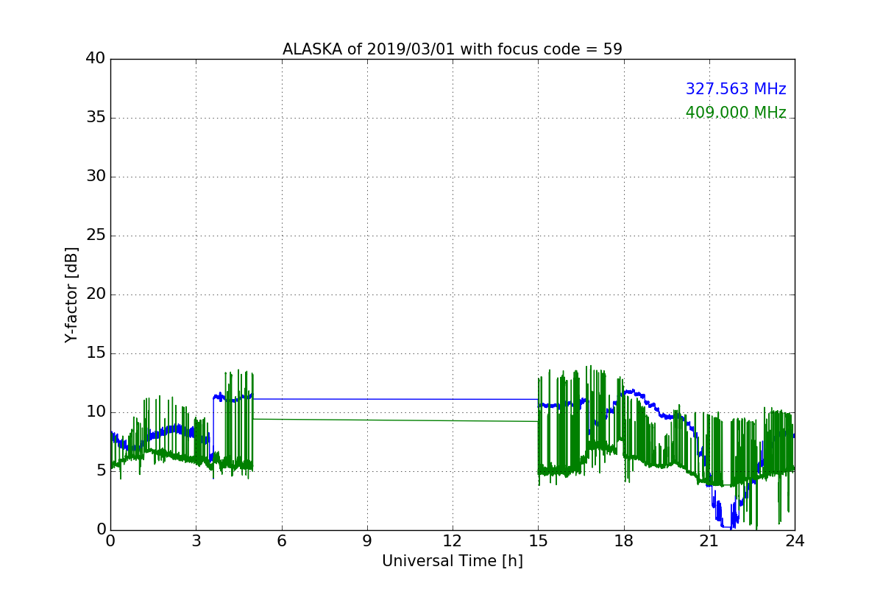The image size is (883, 589).
Task: Click the 'Y-factor [dB]' axis label
Action: (71, 294)
